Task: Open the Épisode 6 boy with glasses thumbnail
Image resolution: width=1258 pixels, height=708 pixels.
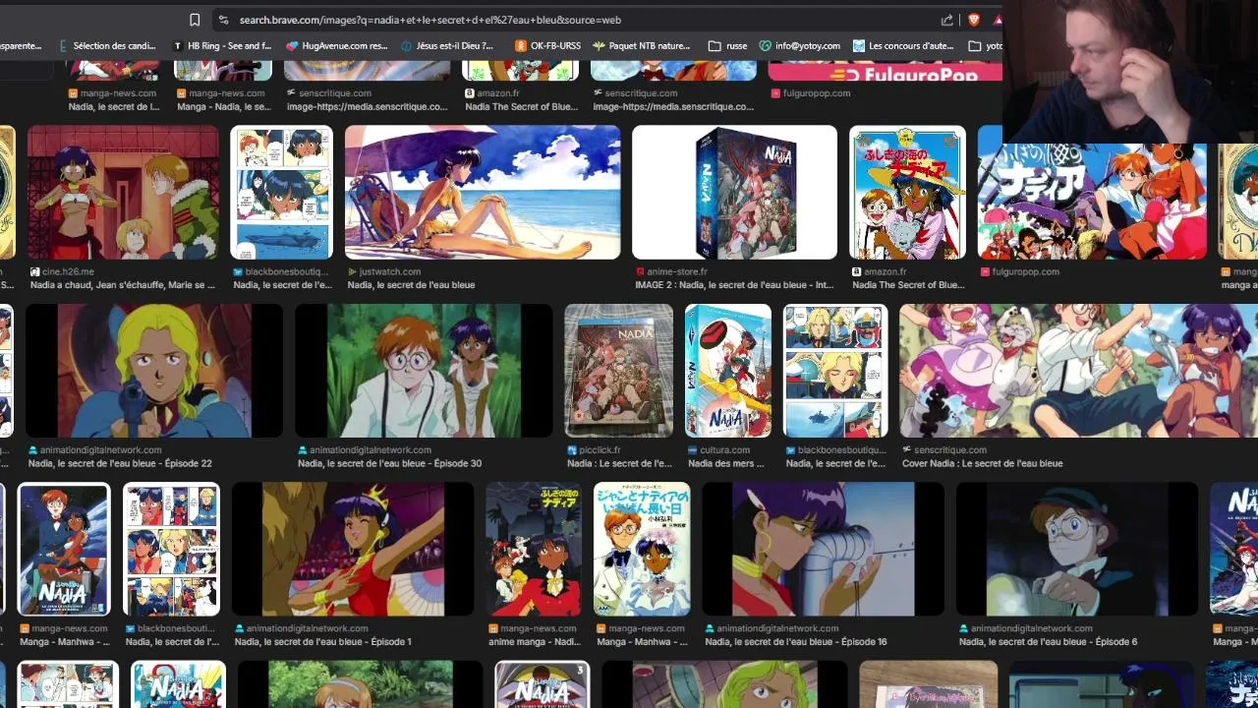Action: pos(1077,549)
